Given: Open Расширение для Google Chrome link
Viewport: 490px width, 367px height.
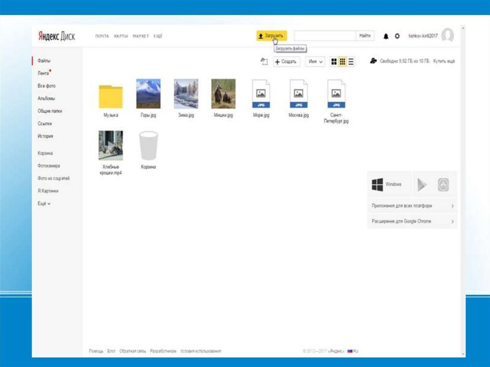Looking at the screenshot, I should [x=412, y=222].
